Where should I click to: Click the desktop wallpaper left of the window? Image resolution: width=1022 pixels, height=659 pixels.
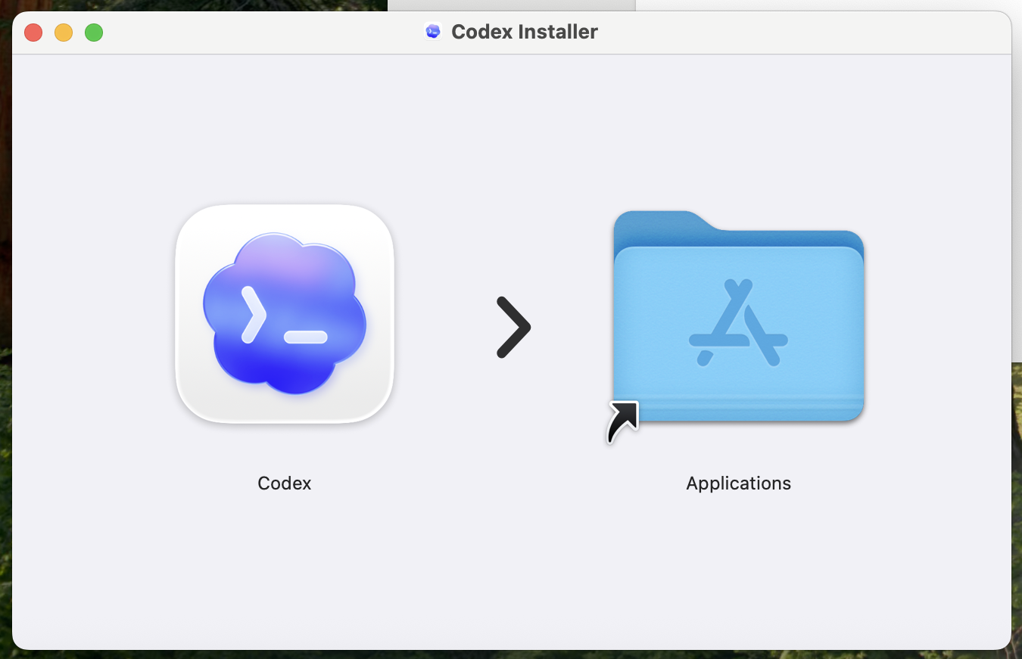click(x=5, y=303)
